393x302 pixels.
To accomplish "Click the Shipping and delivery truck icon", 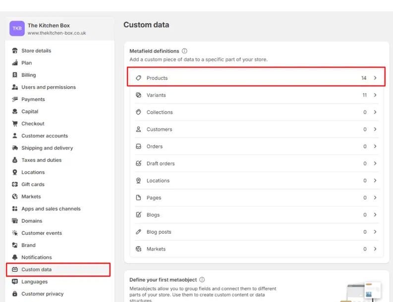I will click(x=15, y=148).
